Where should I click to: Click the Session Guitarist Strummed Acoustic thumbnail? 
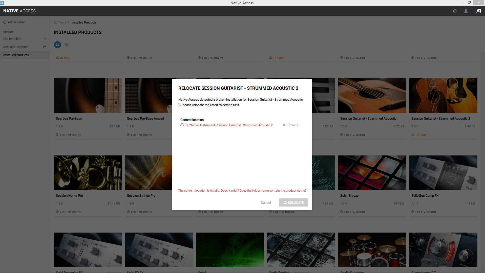(x=372, y=96)
